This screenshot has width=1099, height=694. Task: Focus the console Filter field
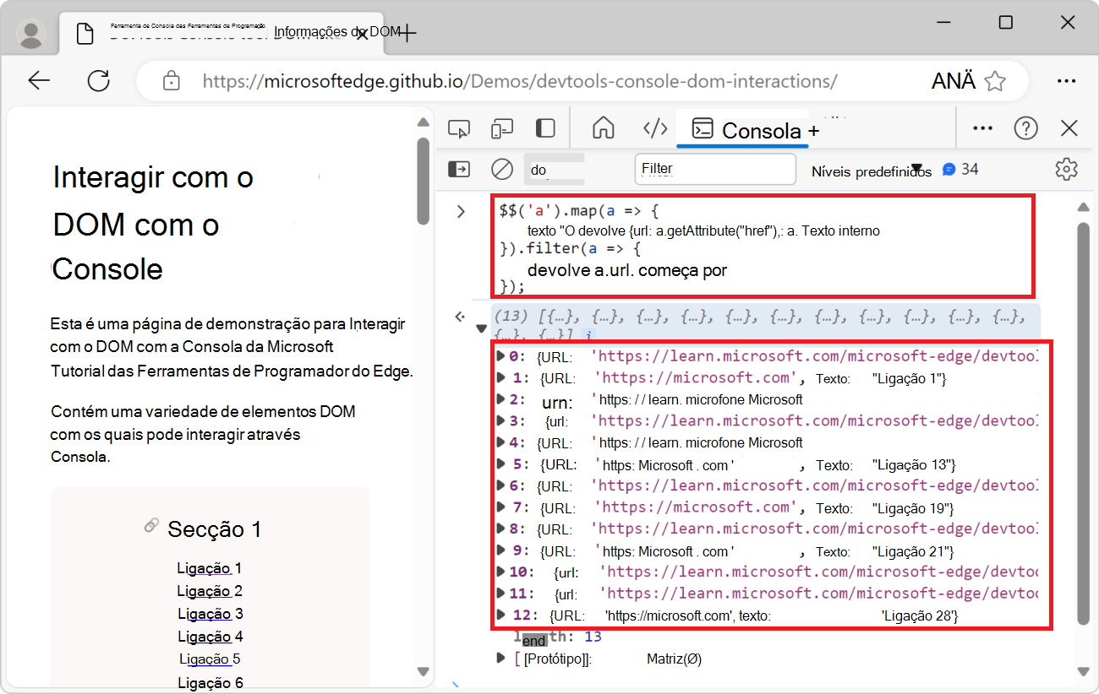point(715,169)
